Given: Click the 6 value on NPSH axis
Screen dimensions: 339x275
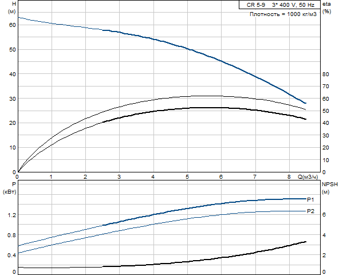Looking at the screenshot, I should 324,214.
